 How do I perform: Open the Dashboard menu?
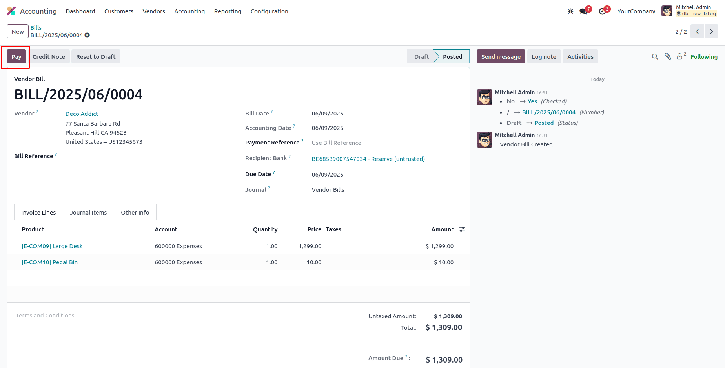pyautogui.click(x=80, y=11)
